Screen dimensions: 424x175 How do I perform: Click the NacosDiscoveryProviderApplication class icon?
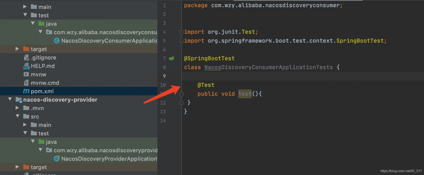point(56,159)
